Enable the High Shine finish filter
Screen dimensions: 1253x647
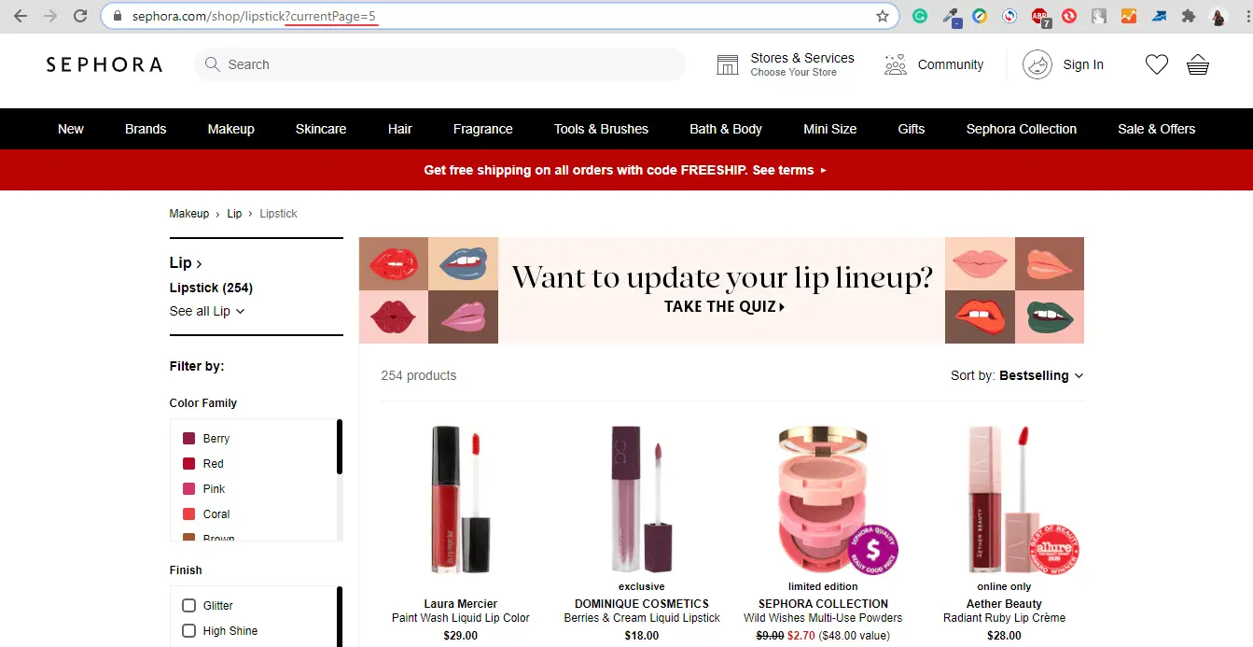point(189,630)
